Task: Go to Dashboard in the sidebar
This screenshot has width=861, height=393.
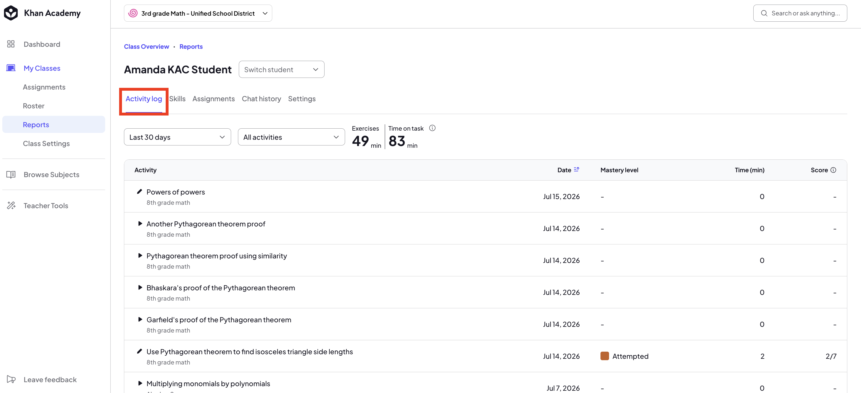Action: click(x=42, y=44)
